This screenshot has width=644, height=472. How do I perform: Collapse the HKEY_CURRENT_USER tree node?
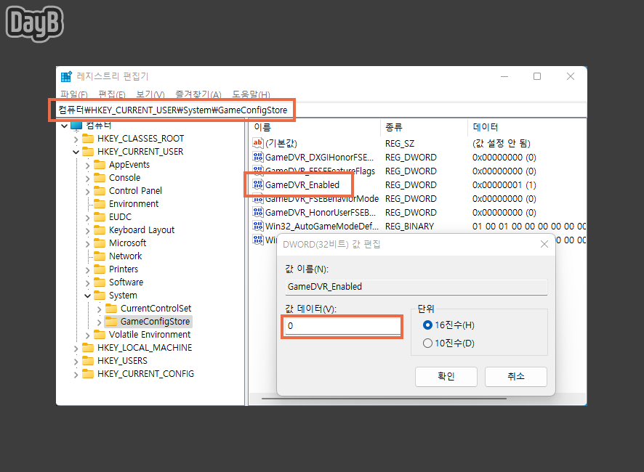coord(76,151)
